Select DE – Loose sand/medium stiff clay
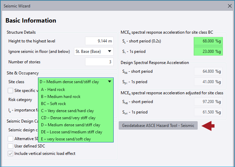 coord(71,132)
